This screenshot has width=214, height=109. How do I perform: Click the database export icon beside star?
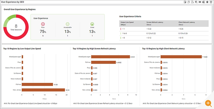[x=203, y=2]
